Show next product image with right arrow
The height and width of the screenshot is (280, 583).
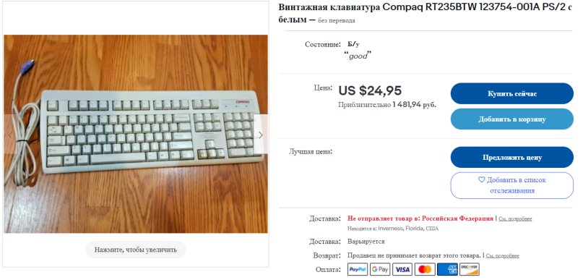tap(261, 135)
